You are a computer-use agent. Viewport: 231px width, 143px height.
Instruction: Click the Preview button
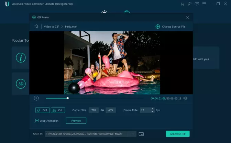click(x=76, y=121)
